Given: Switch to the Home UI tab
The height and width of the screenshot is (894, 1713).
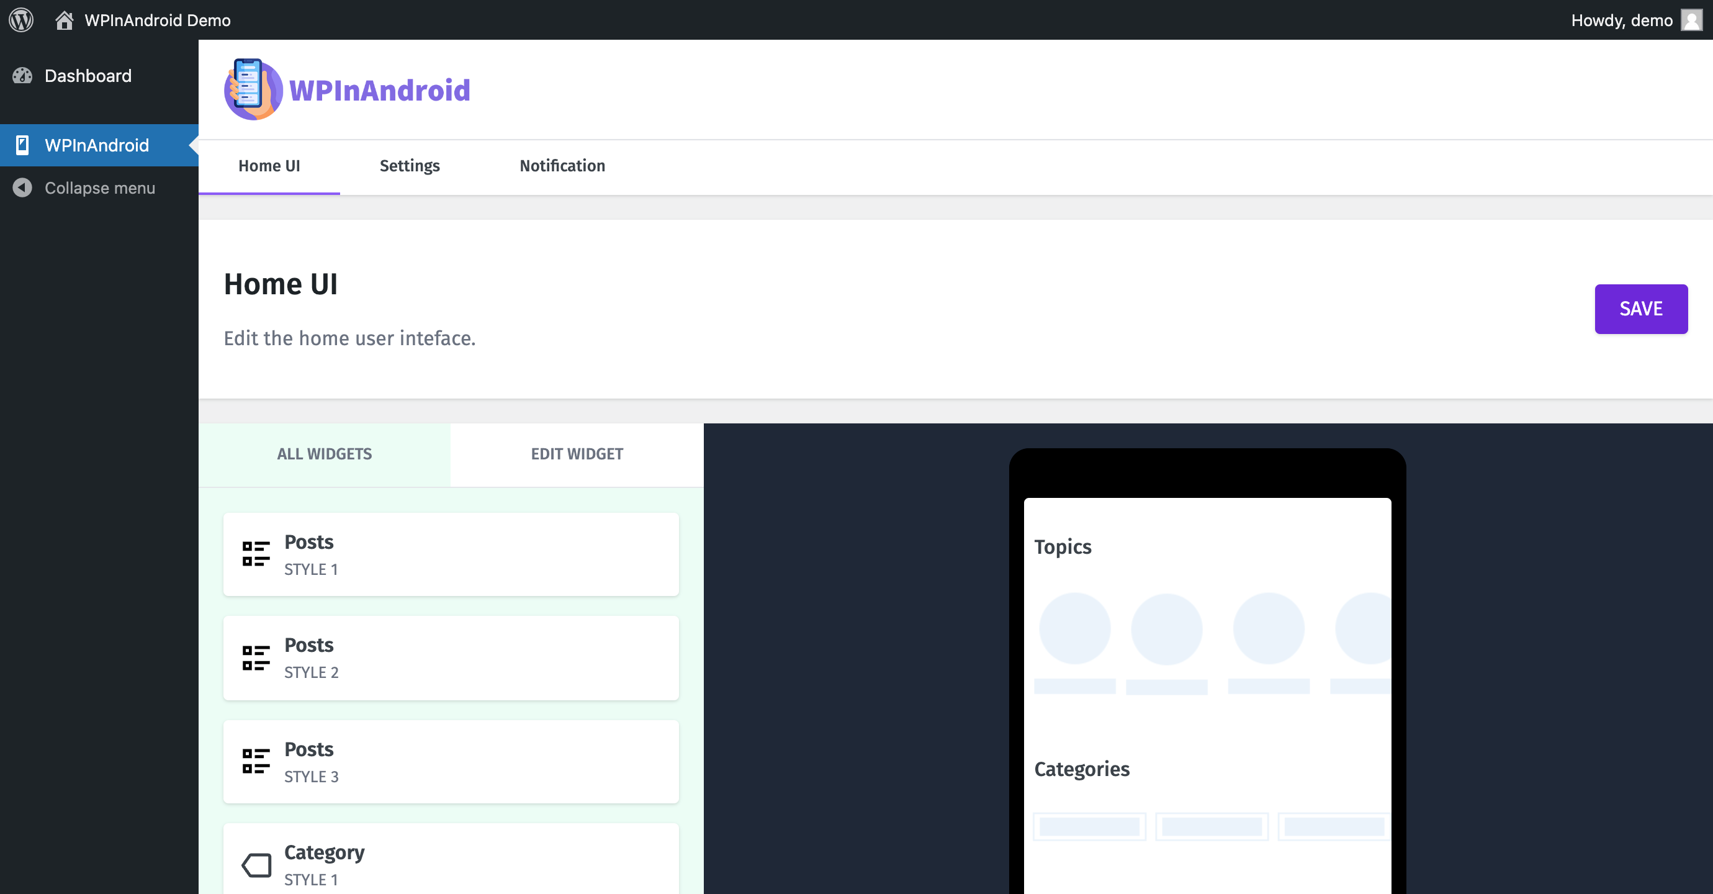Looking at the screenshot, I should coord(269,166).
